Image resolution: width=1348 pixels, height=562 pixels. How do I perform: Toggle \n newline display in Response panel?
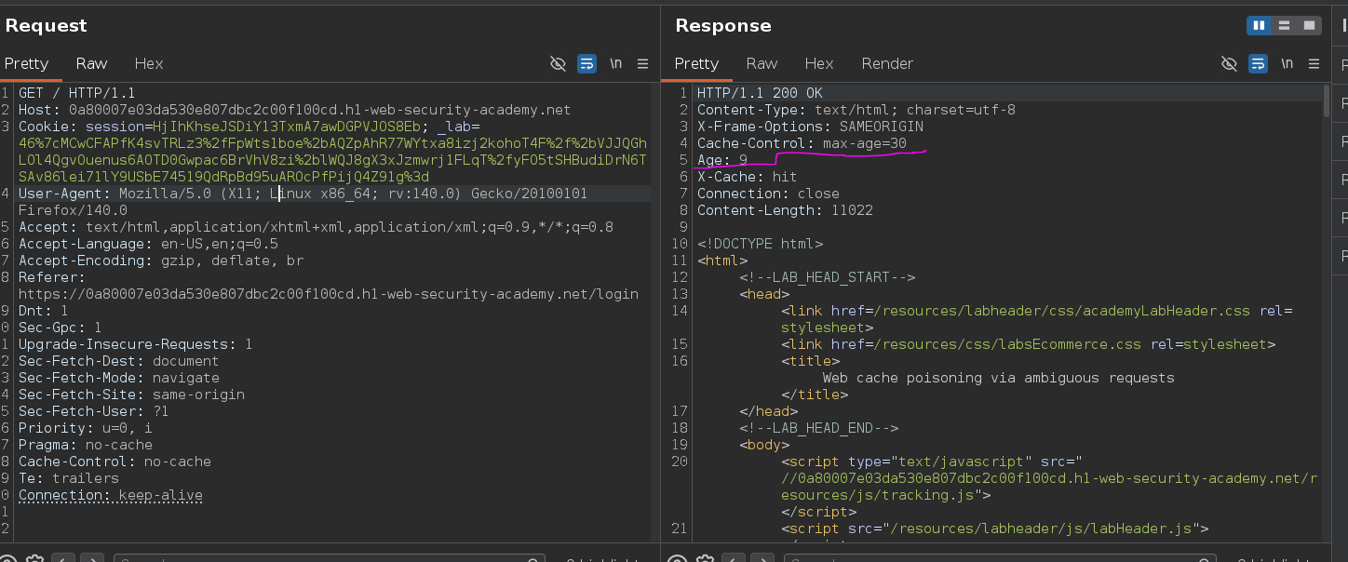pyautogui.click(x=1287, y=64)
